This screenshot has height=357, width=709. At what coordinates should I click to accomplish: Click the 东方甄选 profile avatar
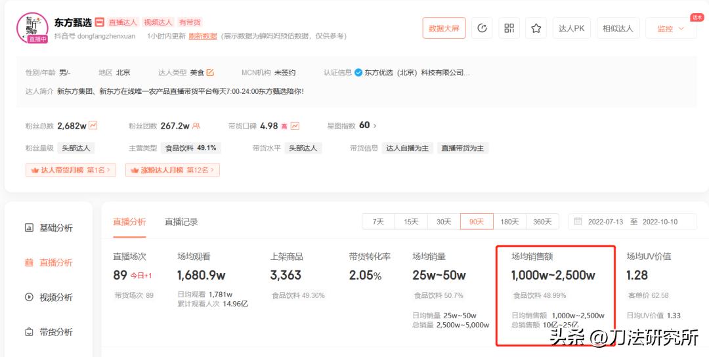click(x=32, y=28)
